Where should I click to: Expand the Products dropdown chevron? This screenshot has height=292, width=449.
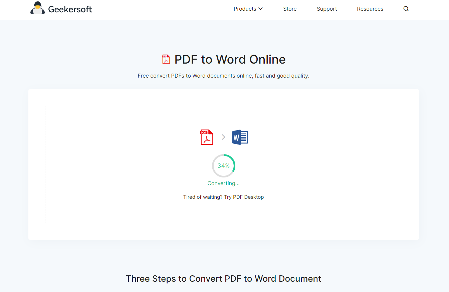click(261, 9)
